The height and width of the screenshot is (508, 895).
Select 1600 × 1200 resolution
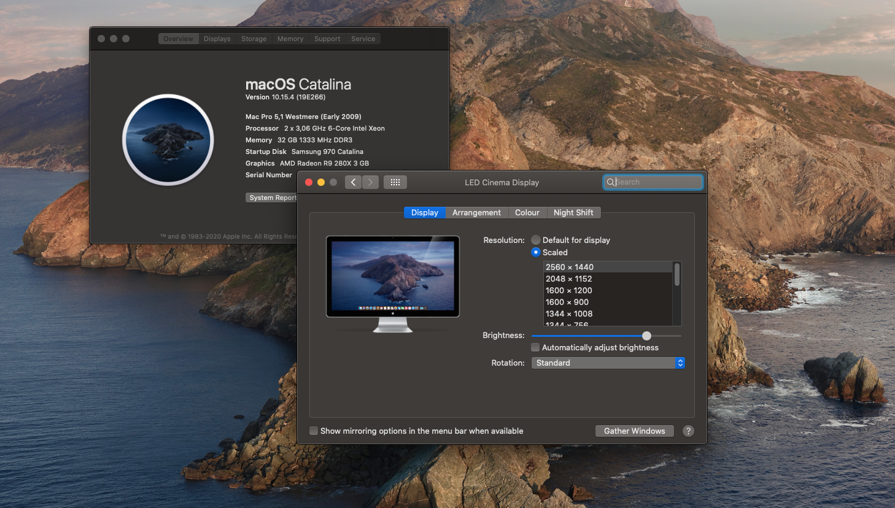[608, 290]
